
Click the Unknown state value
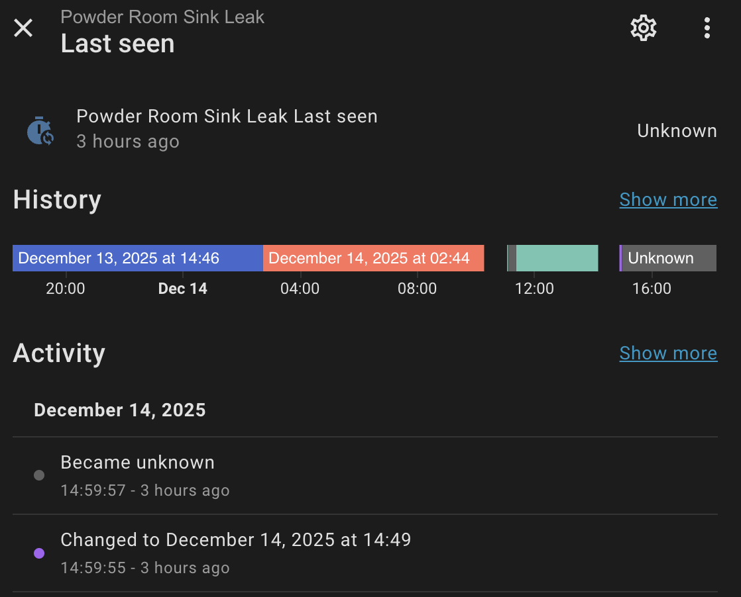pos(677,131)
